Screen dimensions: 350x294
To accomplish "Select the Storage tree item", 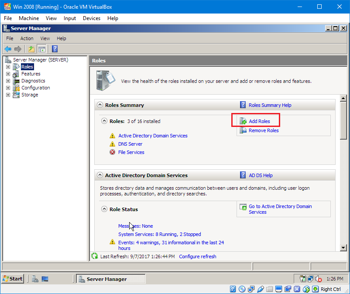I will click(x=30, y=95).
